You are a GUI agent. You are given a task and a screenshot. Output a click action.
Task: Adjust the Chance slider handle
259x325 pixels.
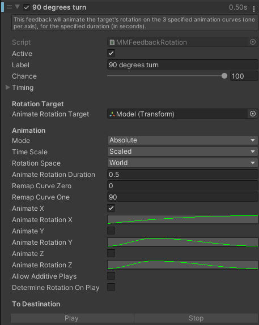coord(224,76)
